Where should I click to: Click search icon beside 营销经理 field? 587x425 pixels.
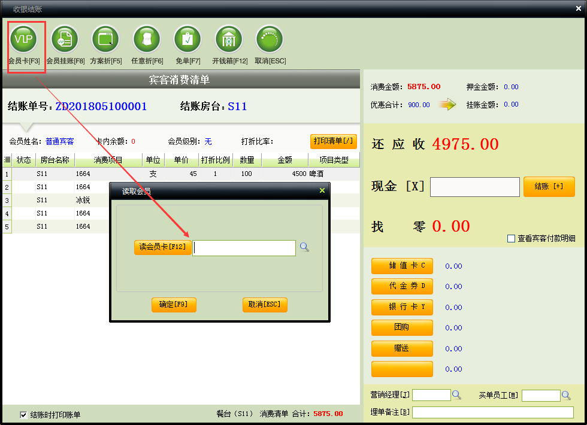(456, 395)
